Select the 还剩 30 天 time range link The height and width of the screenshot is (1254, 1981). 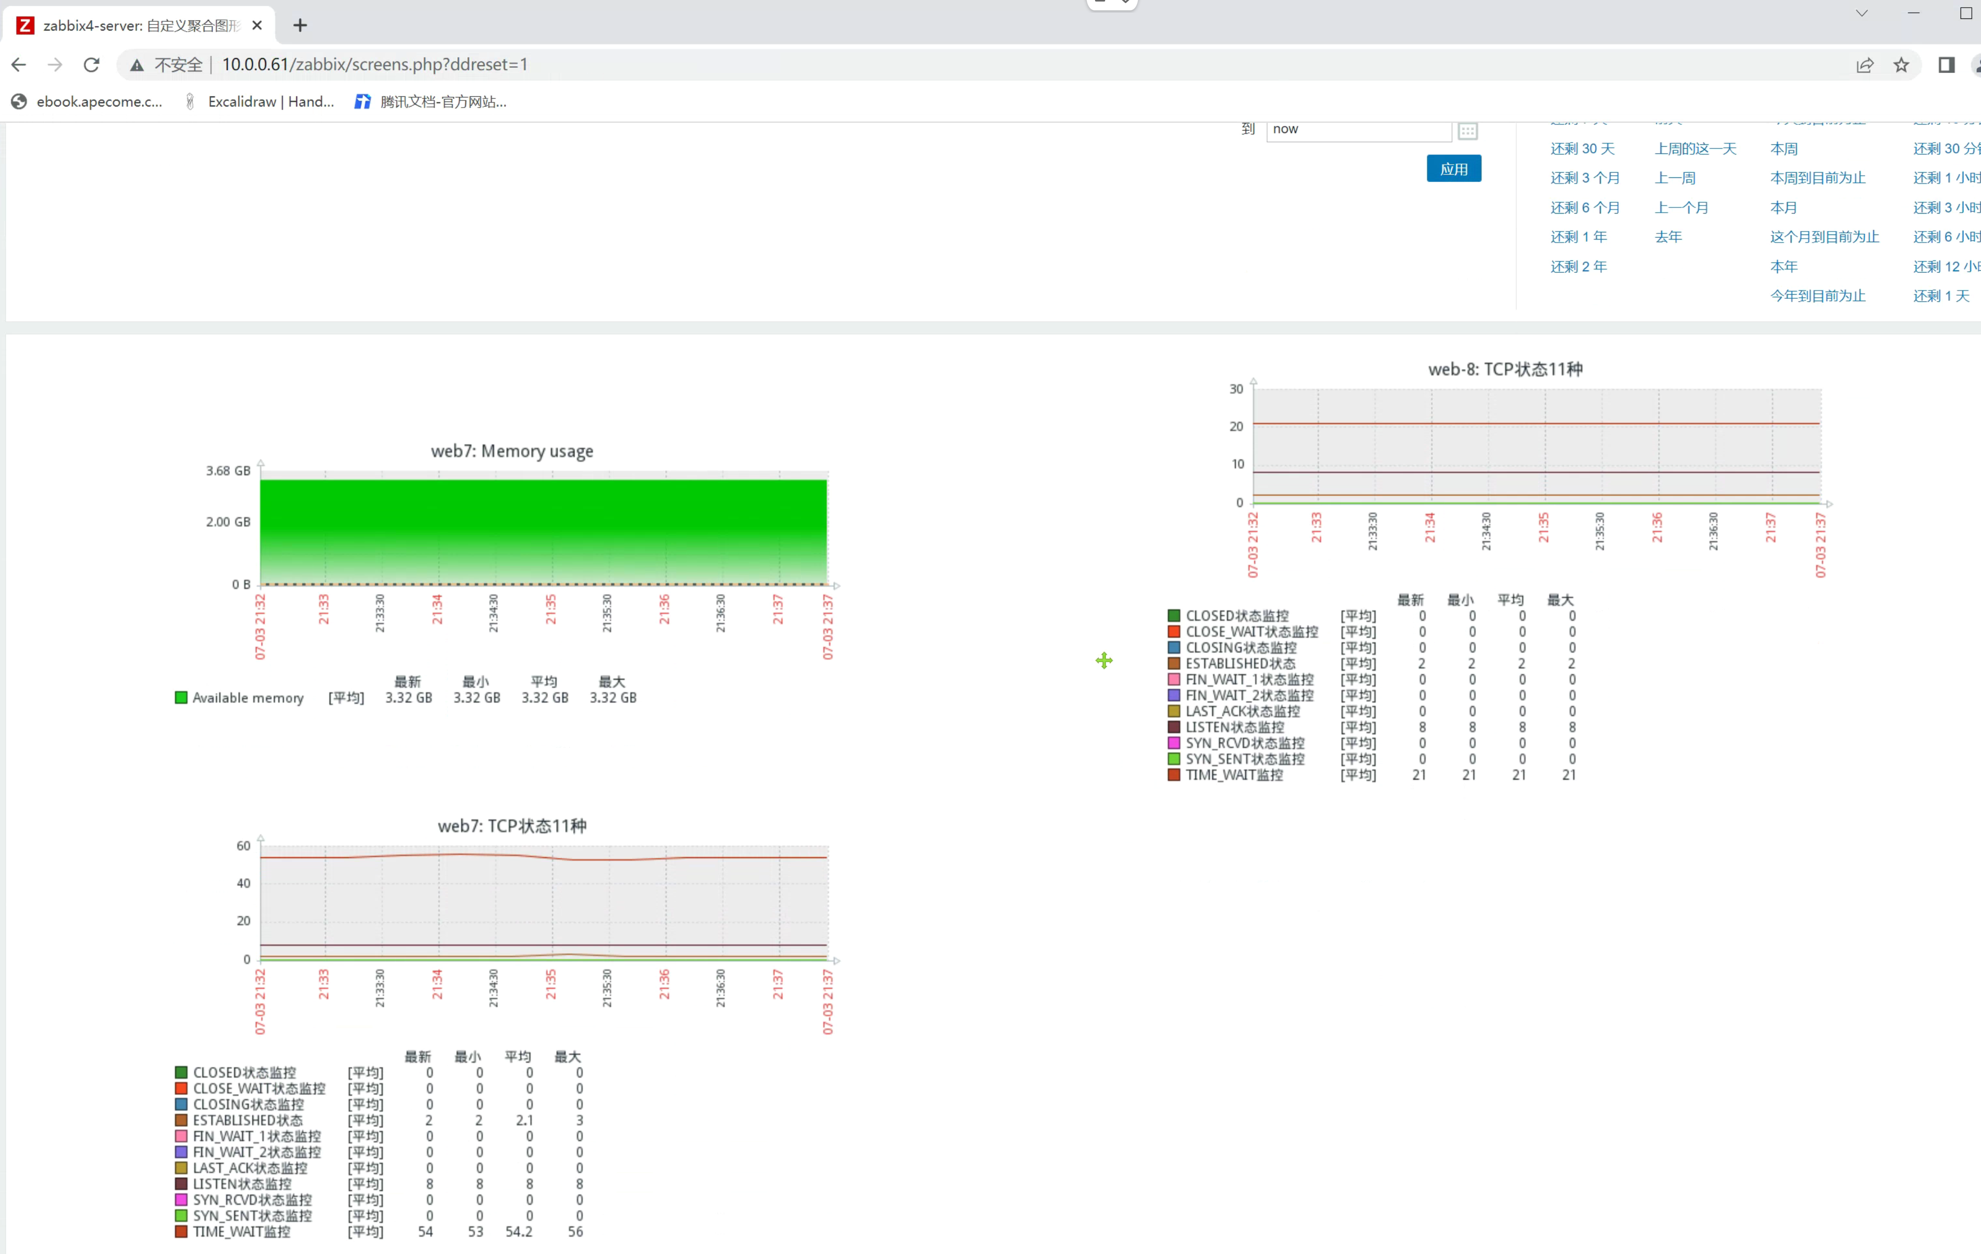point(1582,148)
